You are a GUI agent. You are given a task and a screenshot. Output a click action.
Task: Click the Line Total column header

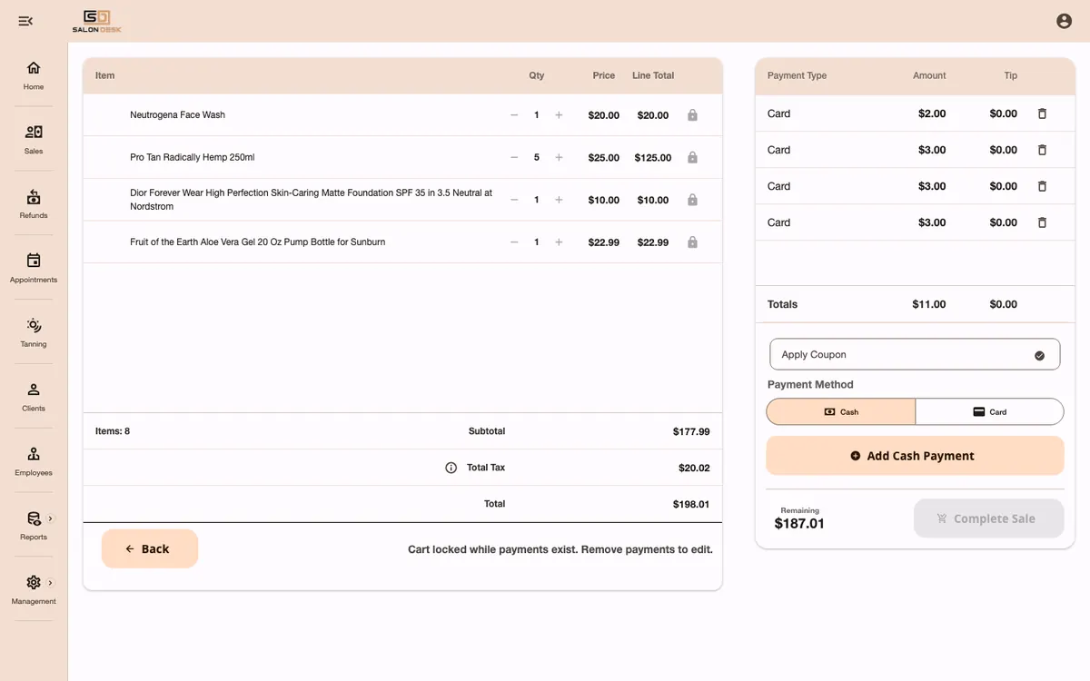[x=653, y=75]
